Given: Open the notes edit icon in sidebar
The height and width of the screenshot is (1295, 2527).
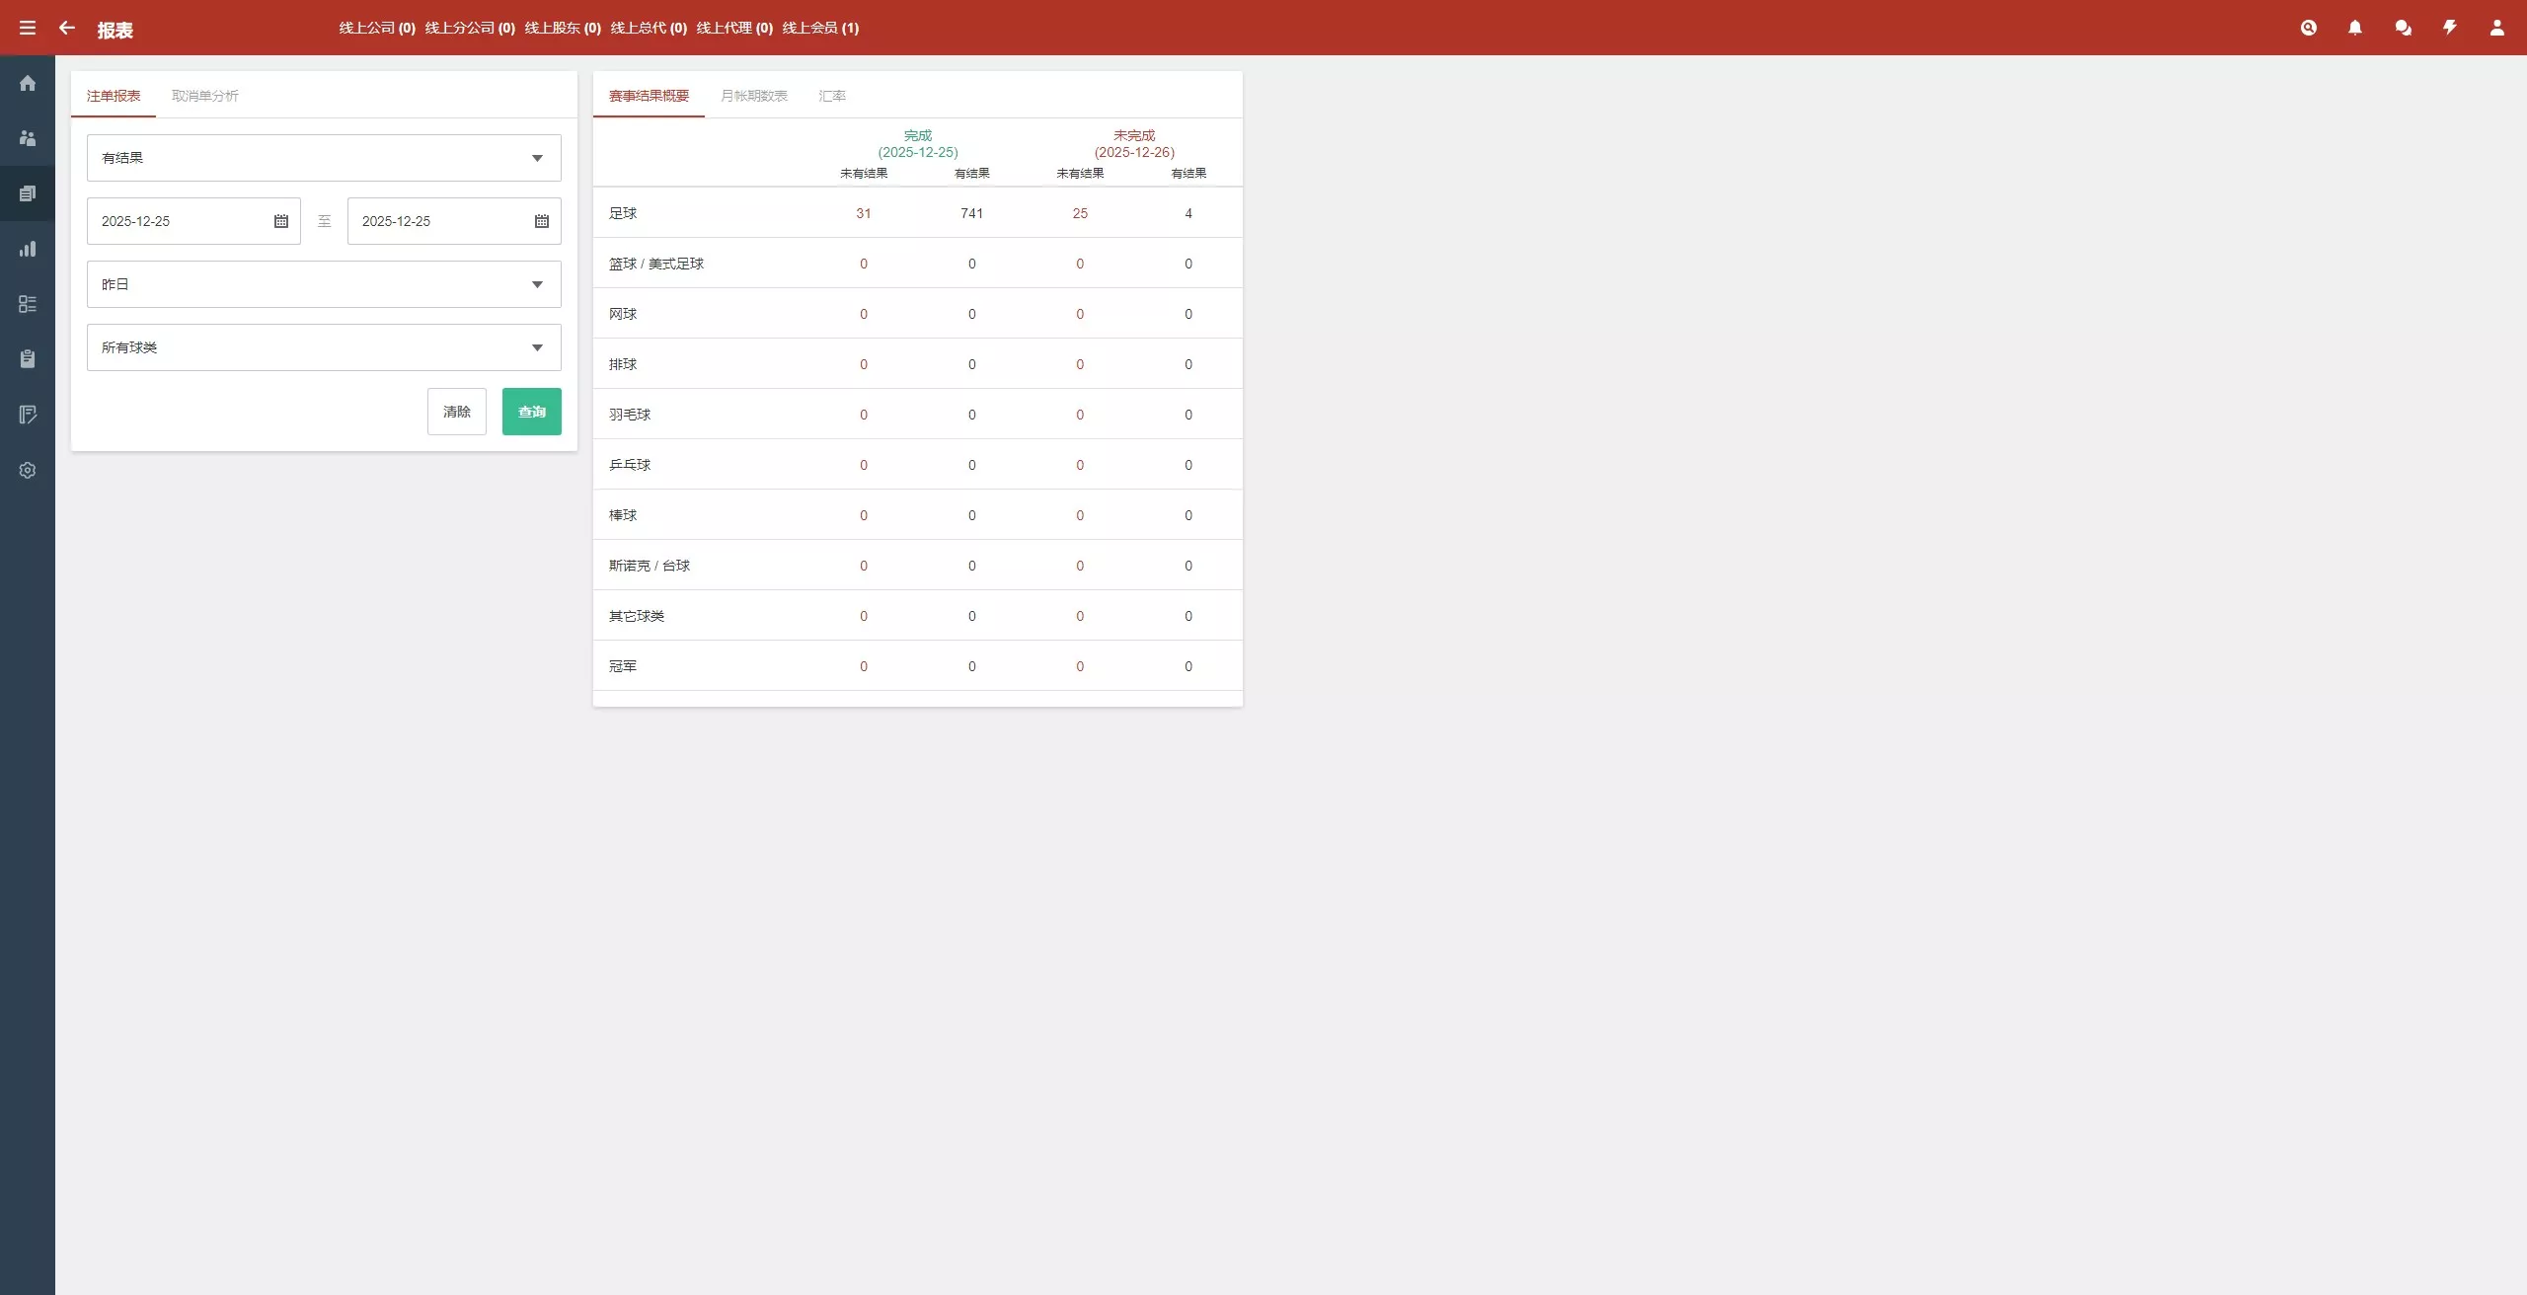Looking at the screenshot, I should [28, 415].
